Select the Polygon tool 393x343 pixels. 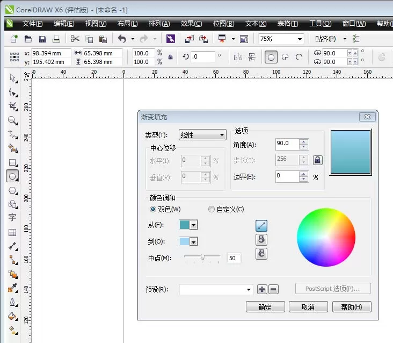click(12, 191)
